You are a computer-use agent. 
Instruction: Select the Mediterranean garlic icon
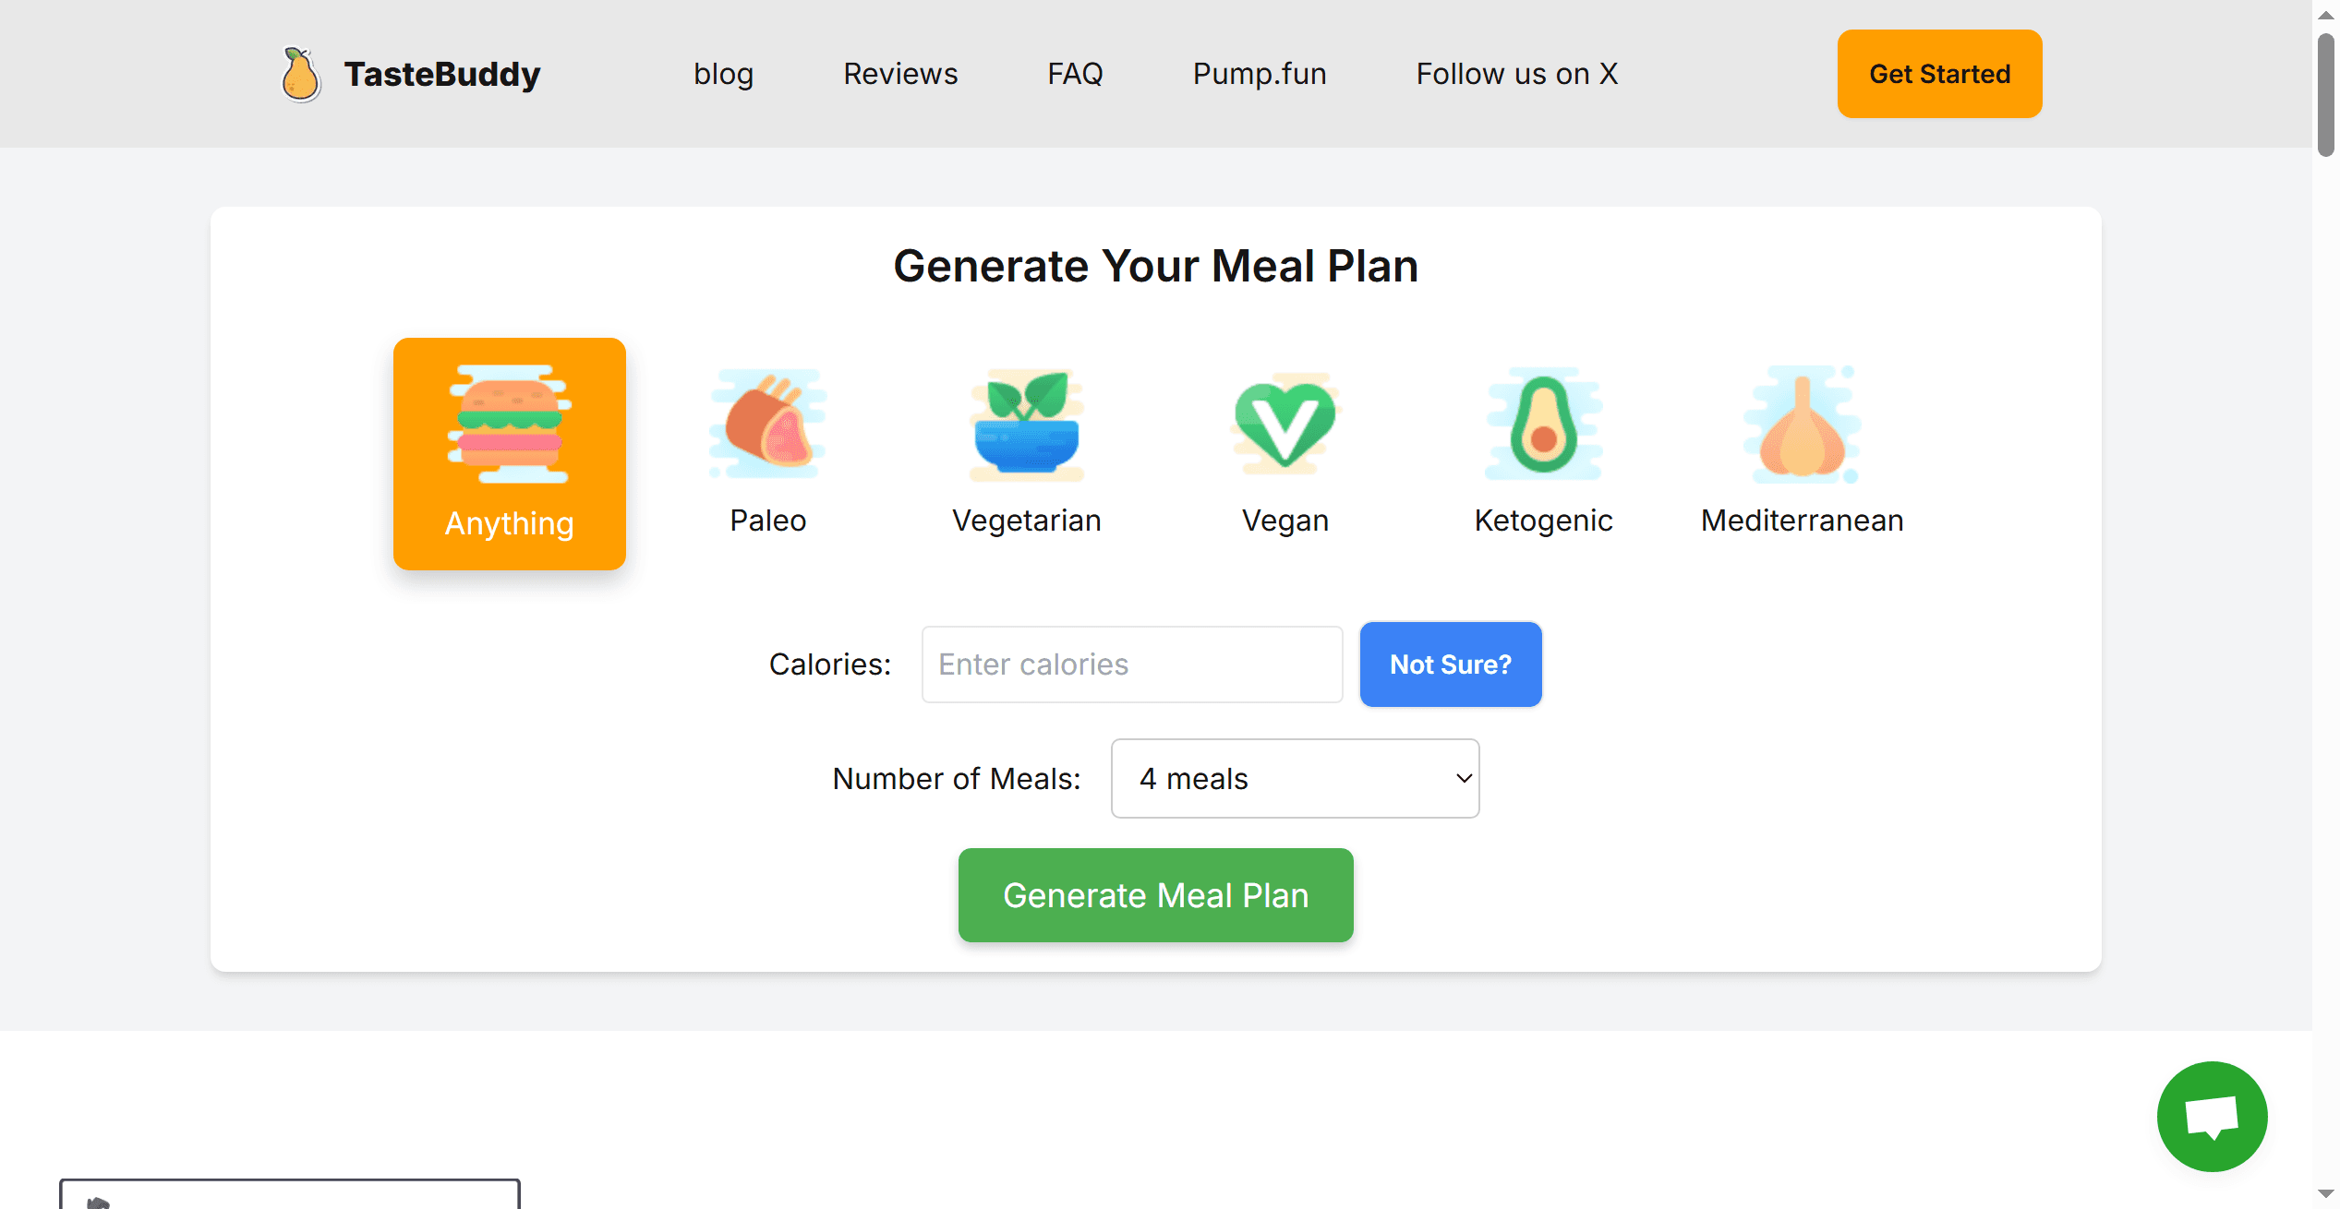pyautogui.click(x=1802, y=425)
